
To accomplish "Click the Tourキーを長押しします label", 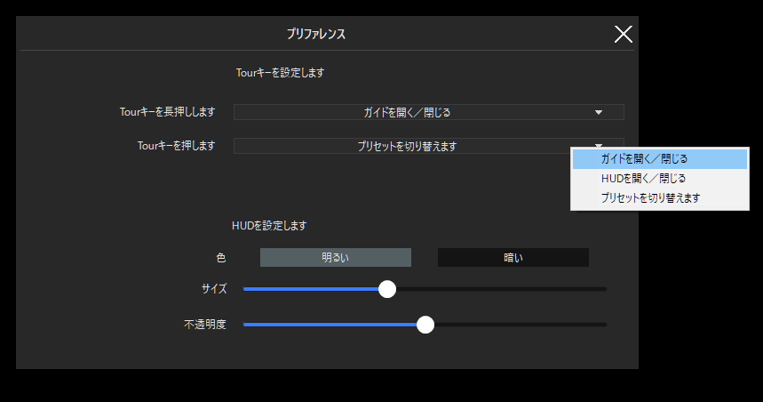I will click(x=167, y=111).
